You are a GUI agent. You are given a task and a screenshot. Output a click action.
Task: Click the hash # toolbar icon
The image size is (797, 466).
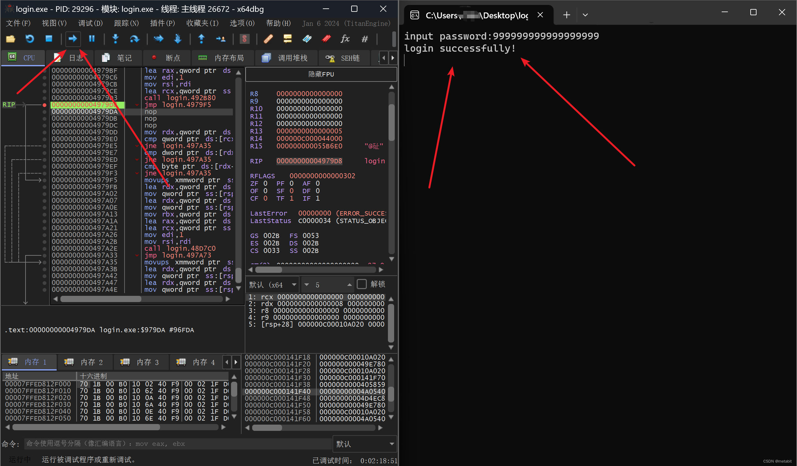pyautogui.click(x=365, y=39)
